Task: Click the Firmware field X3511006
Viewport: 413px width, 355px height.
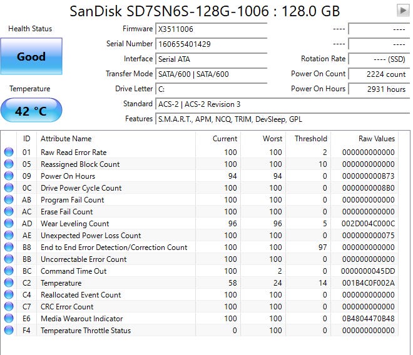Action: pyautogui.click(x=212, y=29)
